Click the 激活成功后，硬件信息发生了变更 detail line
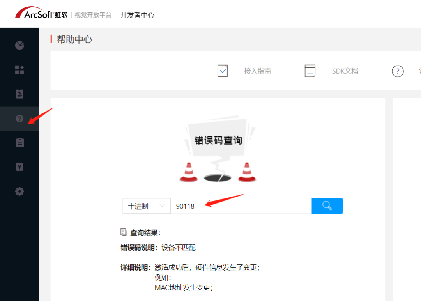The image size is (421, 301). 207,267
